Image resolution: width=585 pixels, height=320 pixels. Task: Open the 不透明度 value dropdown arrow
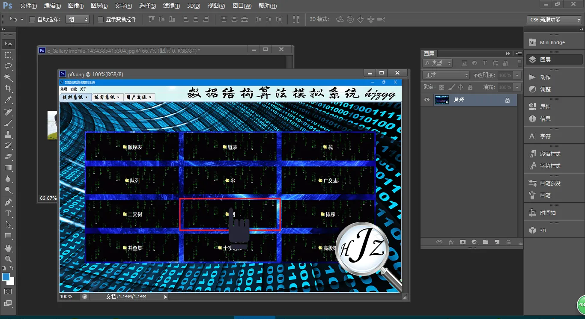coord(517,75)
